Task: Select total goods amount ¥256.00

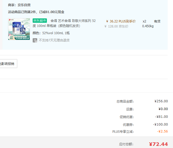Action: tap(161, 101)
